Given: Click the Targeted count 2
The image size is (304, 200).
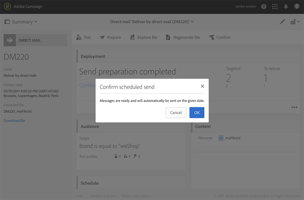Looking at the screenshot, I should (228, 78).
